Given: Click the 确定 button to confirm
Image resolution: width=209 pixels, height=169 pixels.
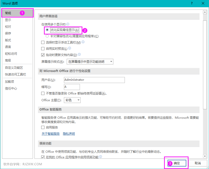Looking at the screenshot, I should point(176,163).
